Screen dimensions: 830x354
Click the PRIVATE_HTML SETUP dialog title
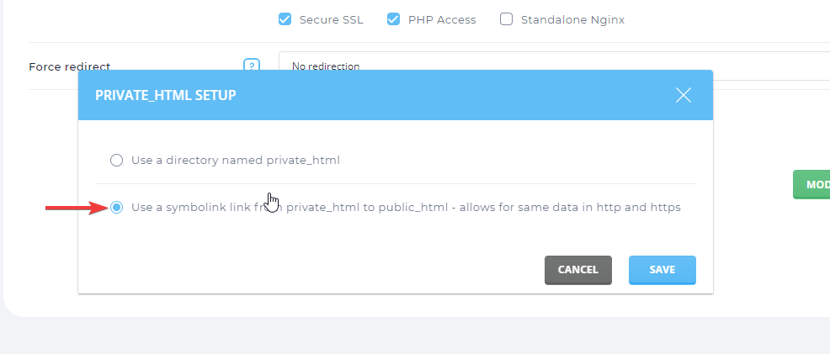point(166,96)
